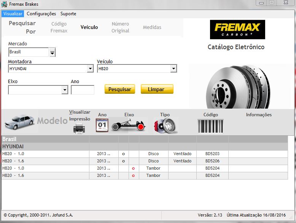The height and width of the screenshot is (223, 296).
Task: Open the Mercado dropdown showing Brasil
Action: 52,52
